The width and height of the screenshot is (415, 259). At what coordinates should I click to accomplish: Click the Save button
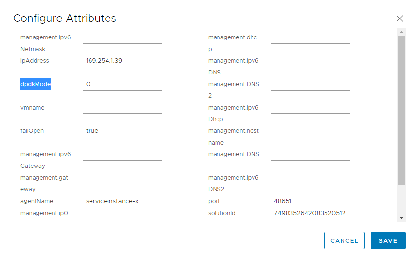coord(388,240)
